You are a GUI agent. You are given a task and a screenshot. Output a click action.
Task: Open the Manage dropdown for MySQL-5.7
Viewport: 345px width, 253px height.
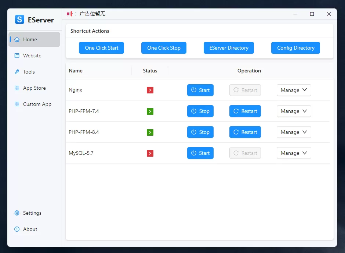pos(294,153)
